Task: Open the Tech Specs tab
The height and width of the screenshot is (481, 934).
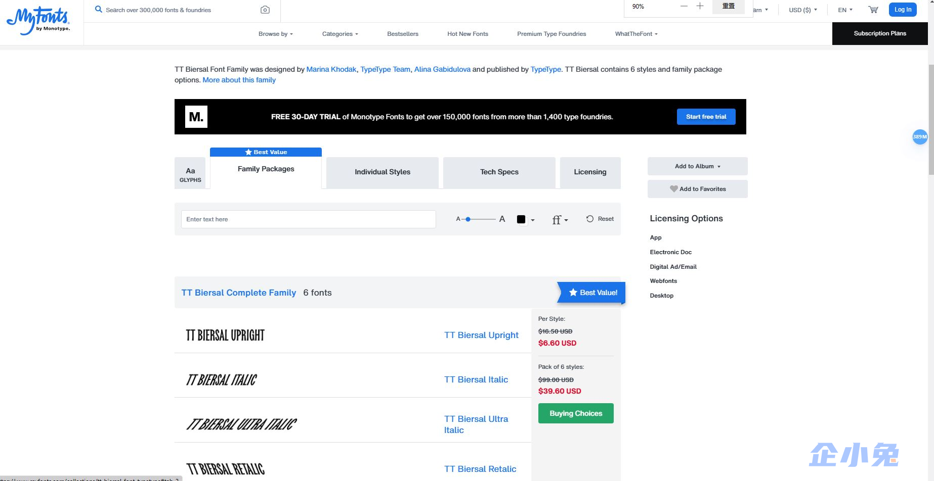Action: 499,172
